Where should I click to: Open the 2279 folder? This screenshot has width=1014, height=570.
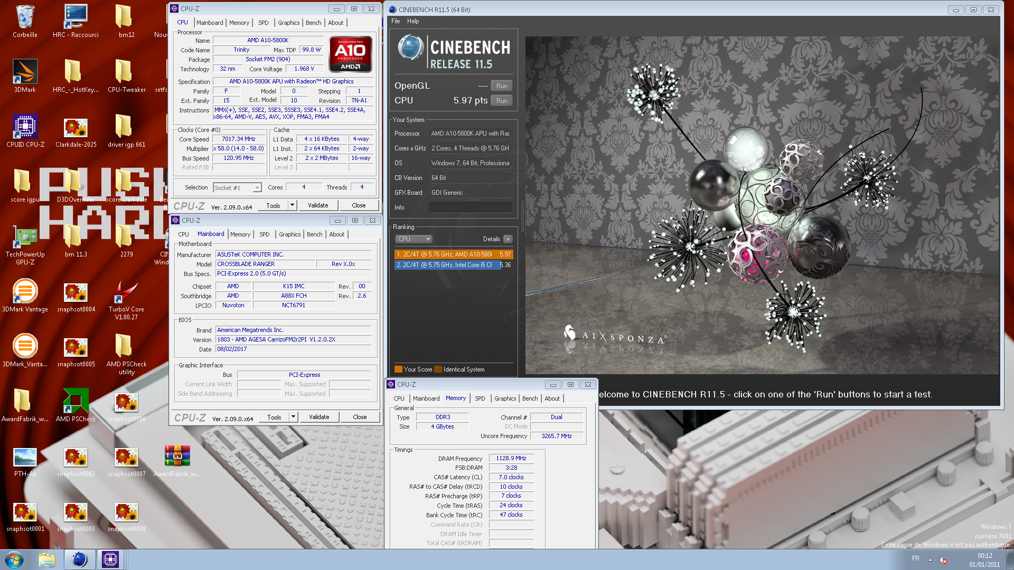click(x=126, y=241)
